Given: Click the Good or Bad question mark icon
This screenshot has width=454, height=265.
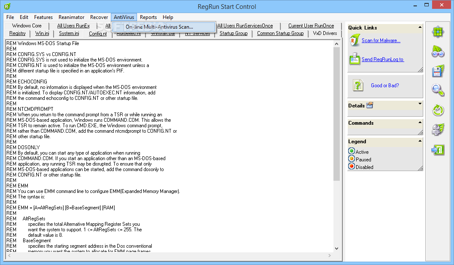Looking at the screenshot, I should [358, 86].
